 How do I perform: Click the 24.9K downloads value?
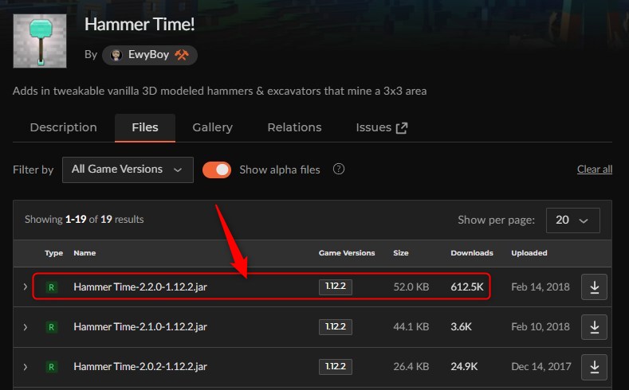pos(464,367)
